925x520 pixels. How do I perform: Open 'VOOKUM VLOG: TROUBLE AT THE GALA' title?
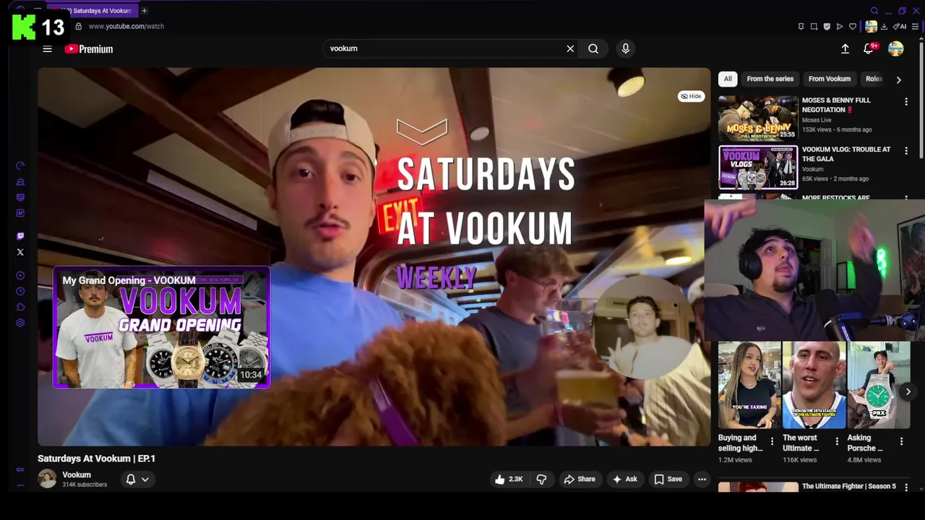point(846,154)
